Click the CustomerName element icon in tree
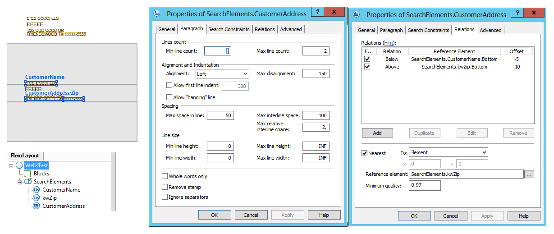554x234 pixels. [36, 190]
